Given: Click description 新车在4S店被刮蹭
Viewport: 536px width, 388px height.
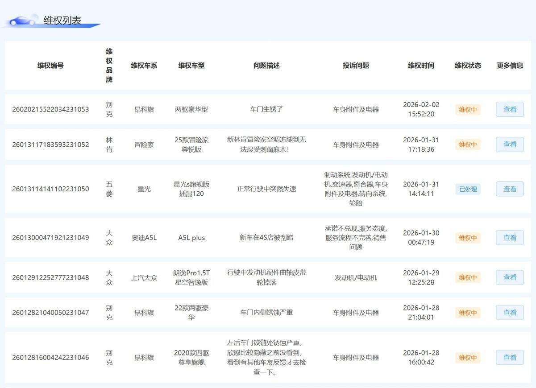Looking at the screenshot, I should point(266,238).
